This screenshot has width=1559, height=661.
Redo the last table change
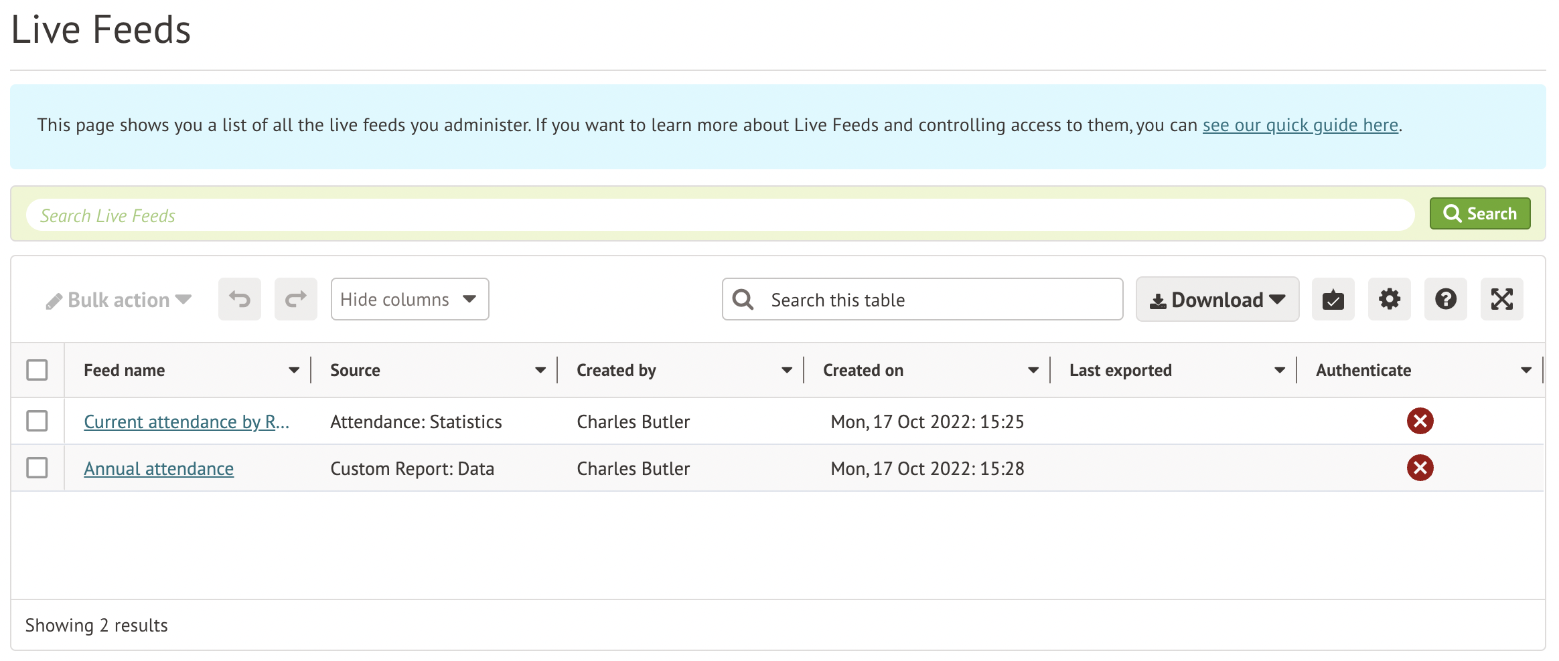pyautogui.click(x=295, y=299)
